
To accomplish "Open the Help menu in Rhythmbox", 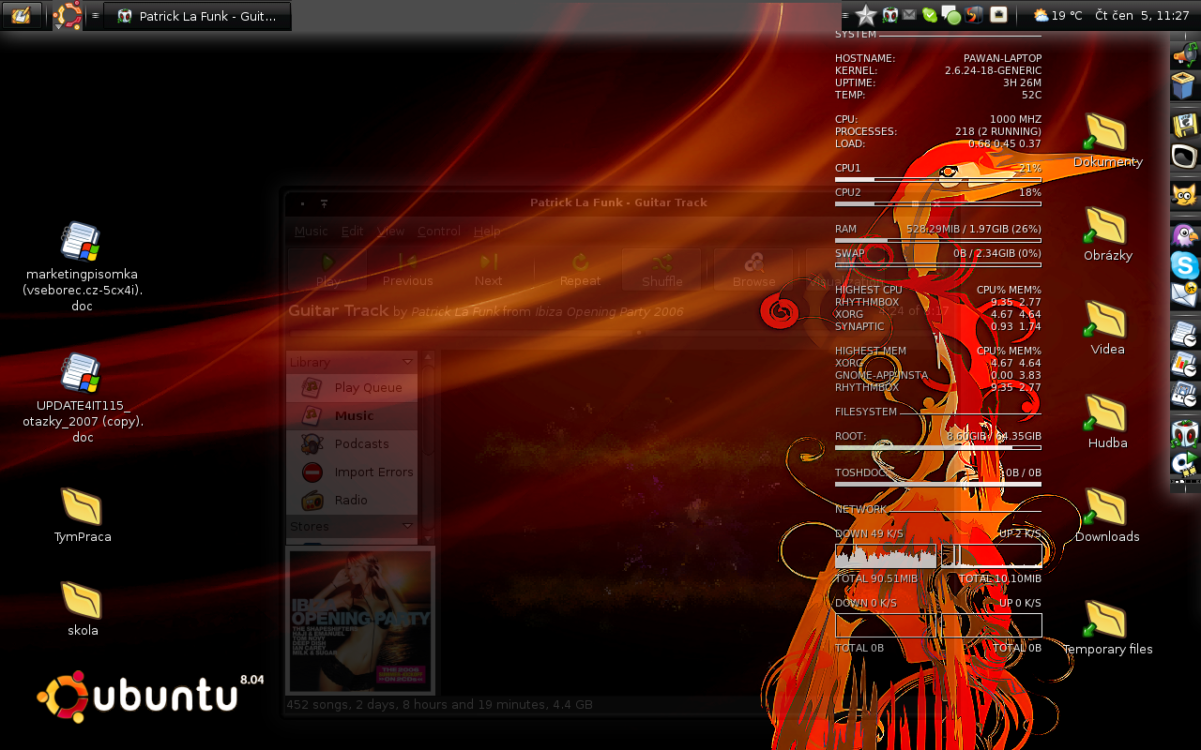I will (487, 232).
